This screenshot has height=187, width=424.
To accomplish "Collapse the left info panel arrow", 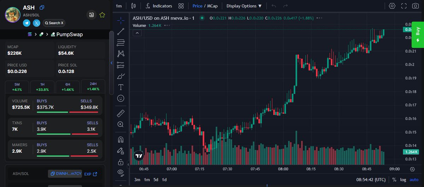I will pos(112,63).
